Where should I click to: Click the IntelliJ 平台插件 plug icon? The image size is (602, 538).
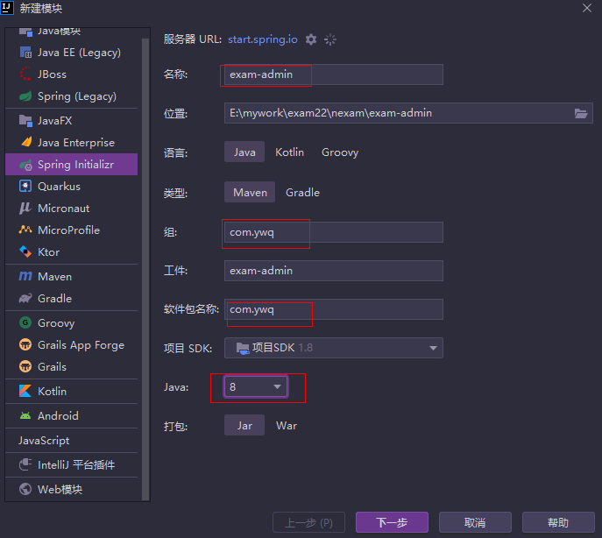(25, 464)
